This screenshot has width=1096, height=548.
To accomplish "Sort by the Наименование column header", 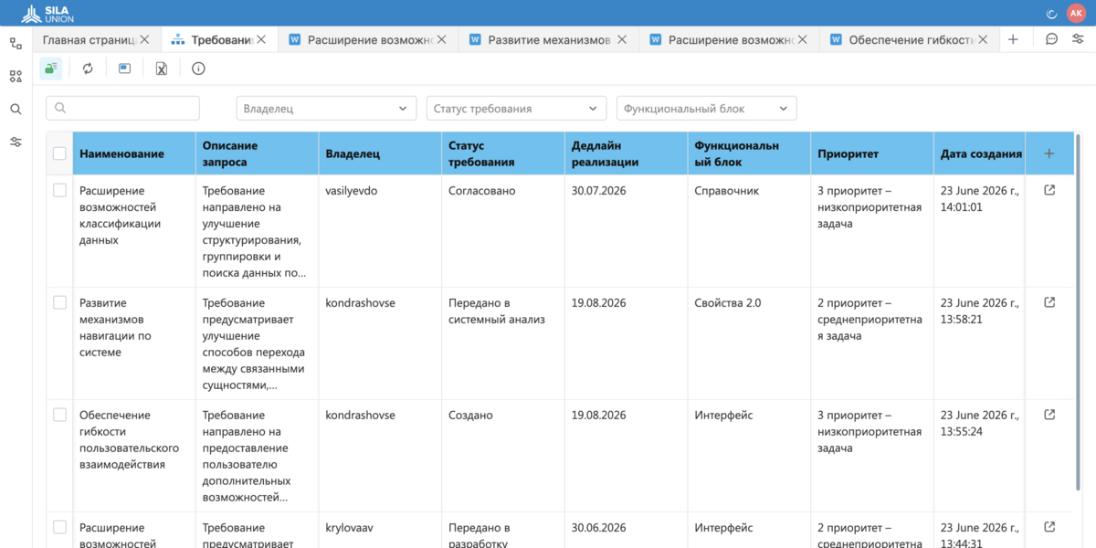I will (x=134, y=153).
